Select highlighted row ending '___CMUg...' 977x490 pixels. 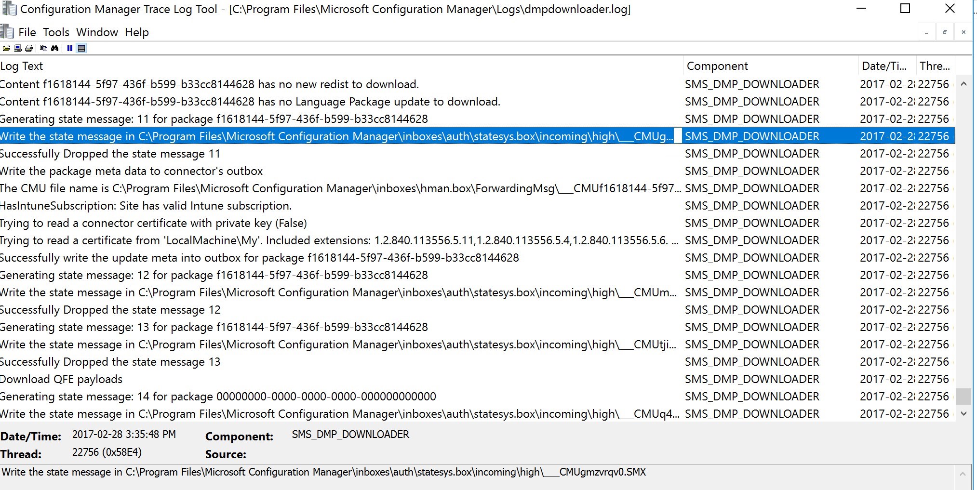coord(477,136)
